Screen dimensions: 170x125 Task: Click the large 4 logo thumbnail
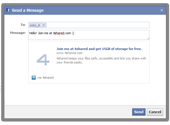tap(43, 60)
